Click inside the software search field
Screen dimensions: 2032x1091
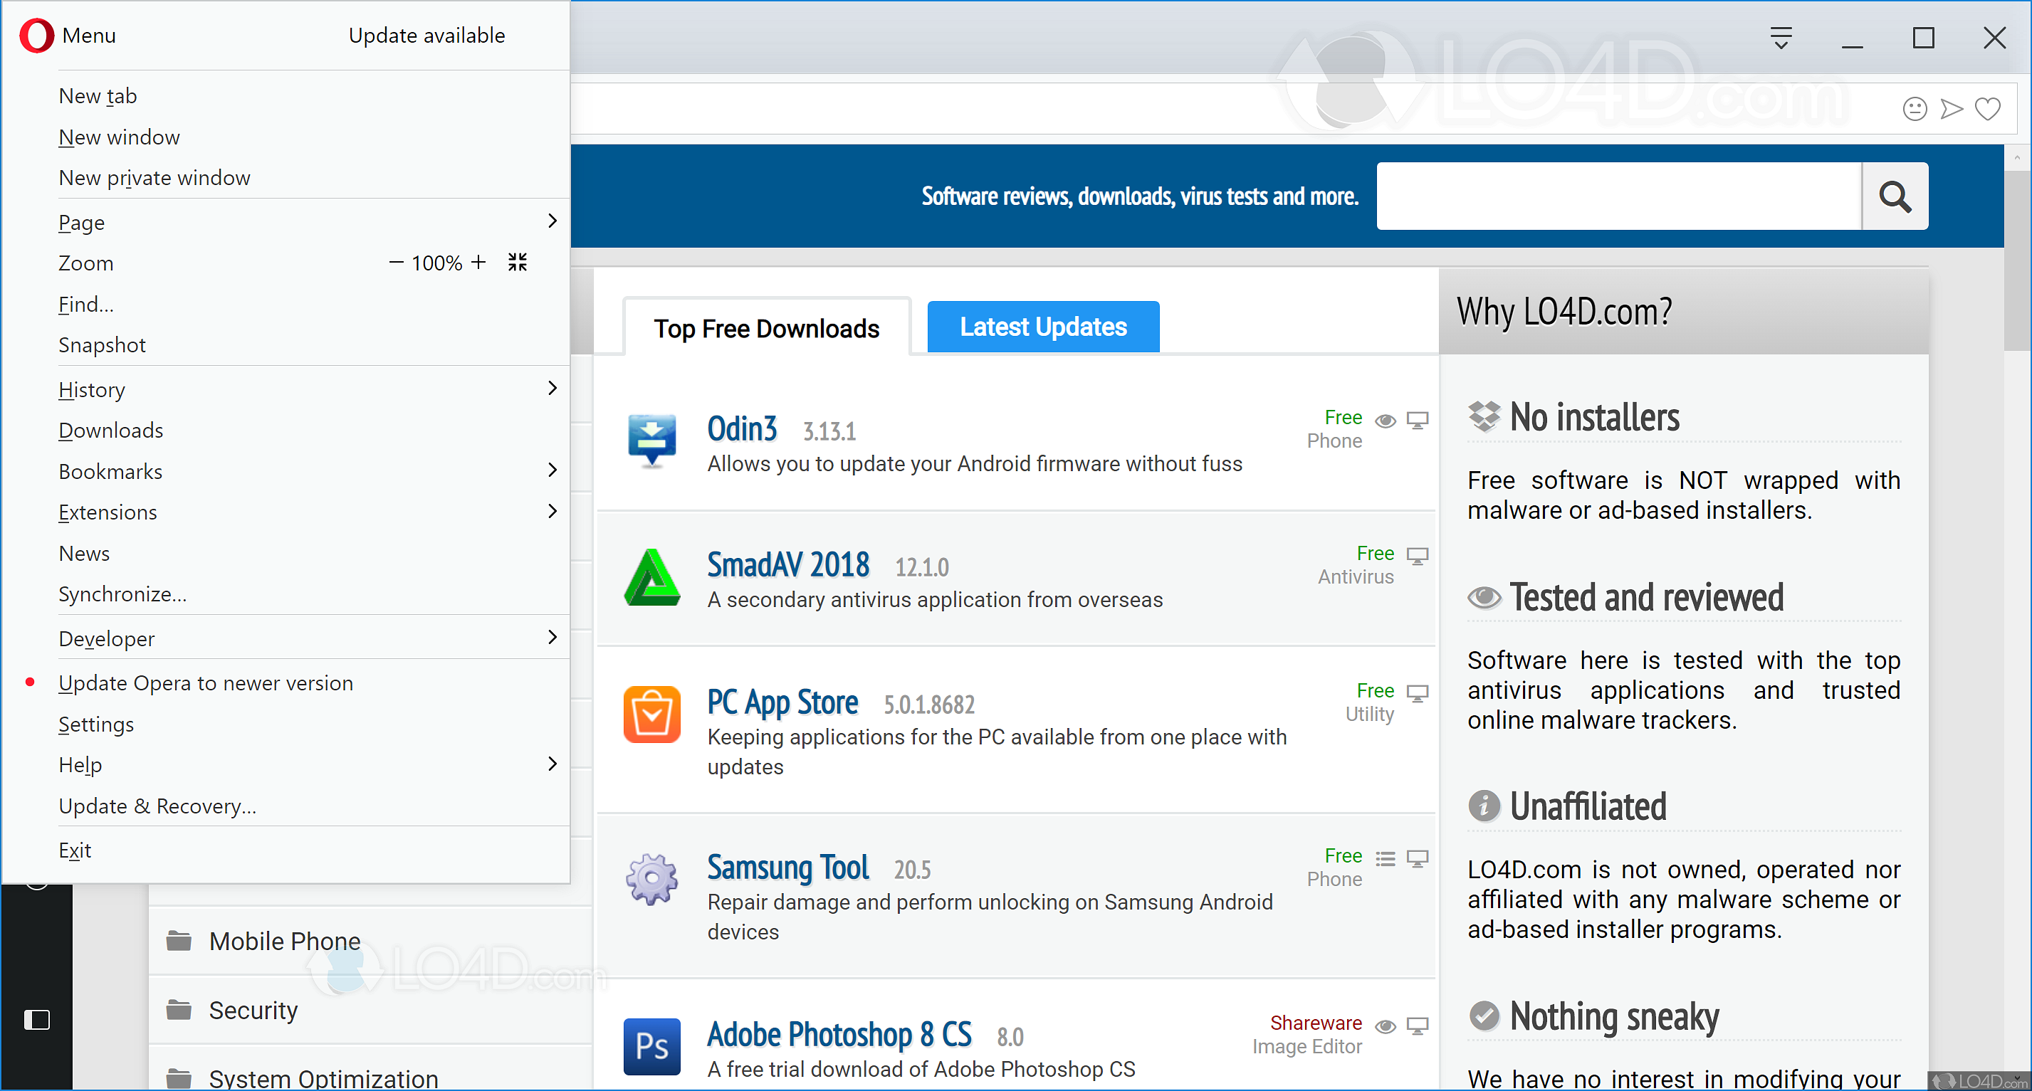click(1617, 196)
